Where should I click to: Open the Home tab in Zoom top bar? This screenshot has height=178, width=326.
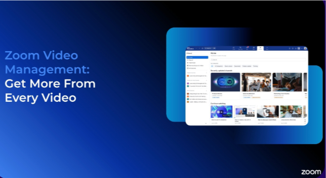click(x=234, y=48)
